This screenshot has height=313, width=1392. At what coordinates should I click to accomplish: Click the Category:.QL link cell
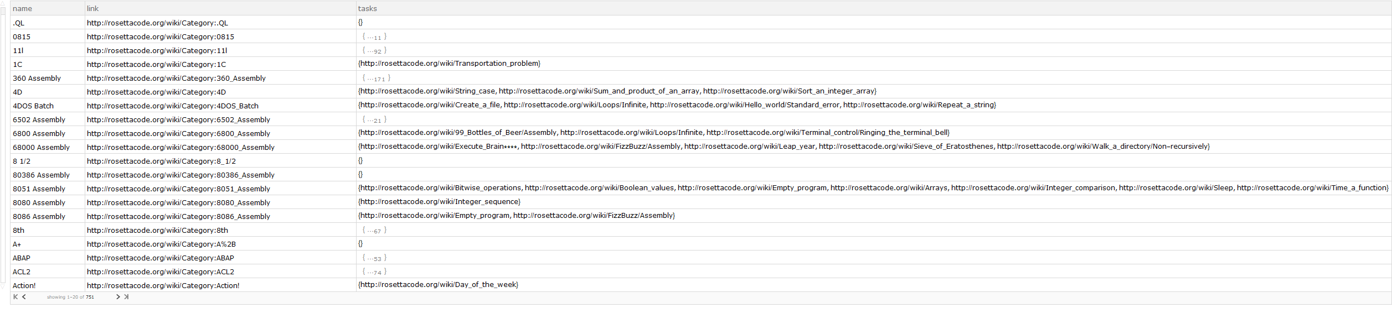(x=220, y=23)
